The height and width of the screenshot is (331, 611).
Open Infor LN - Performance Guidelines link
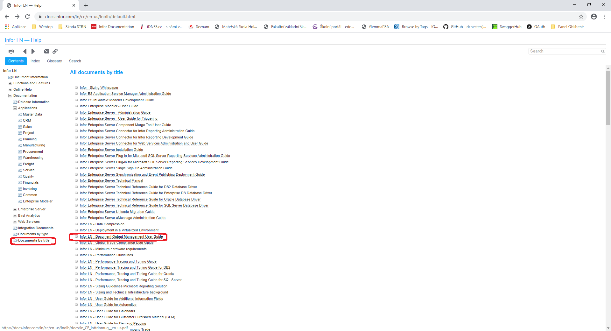coord(106,255)
